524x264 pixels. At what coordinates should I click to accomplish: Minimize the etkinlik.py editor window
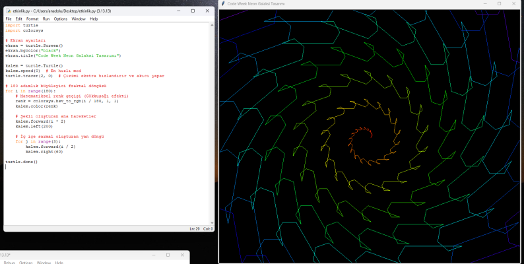178,11
